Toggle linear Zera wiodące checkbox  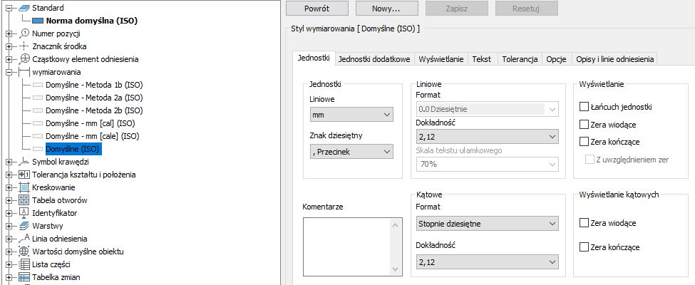click(x=585, y=124)
